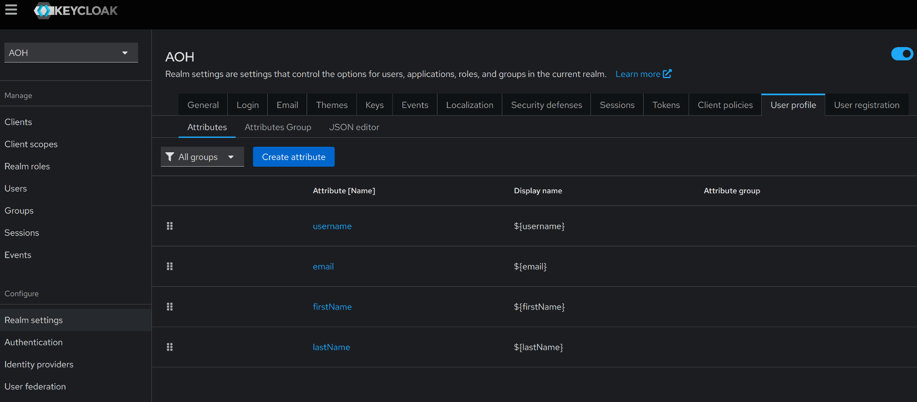Follow the Learn more link
This screenshot has width=917, height=402.
coord(638,74)
